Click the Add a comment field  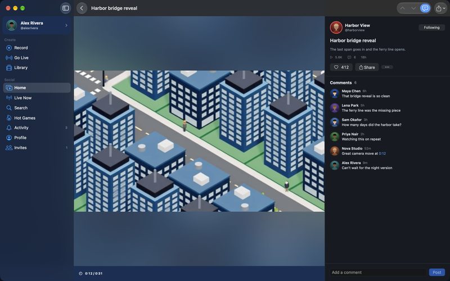(x=377, y=273)
